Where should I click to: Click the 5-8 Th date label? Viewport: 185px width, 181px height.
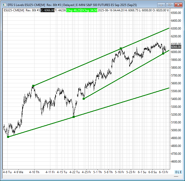pyautogui.click(x=108, y=172)
